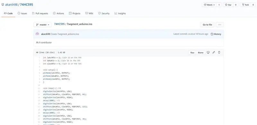The width and height of the screenshot is (257, 125).
Task: Click the shiftOut line with value 121
Action: pos(65,106)
